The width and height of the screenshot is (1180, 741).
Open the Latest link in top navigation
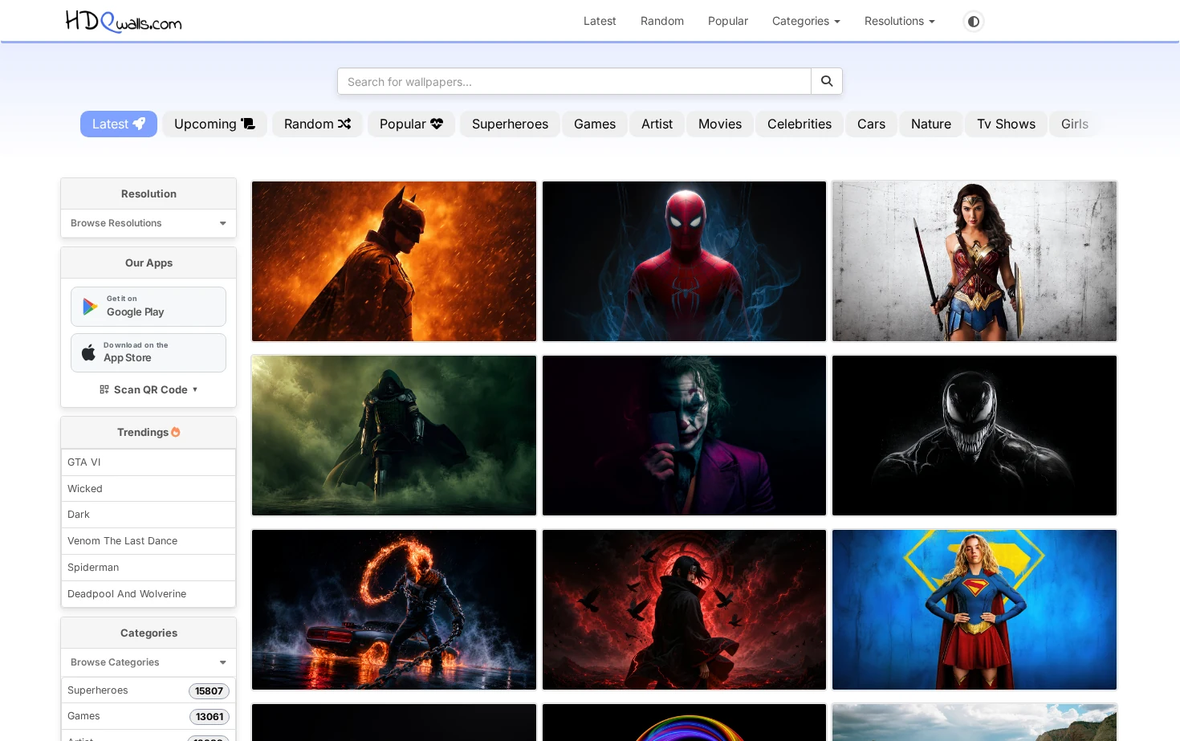(600, 21)
